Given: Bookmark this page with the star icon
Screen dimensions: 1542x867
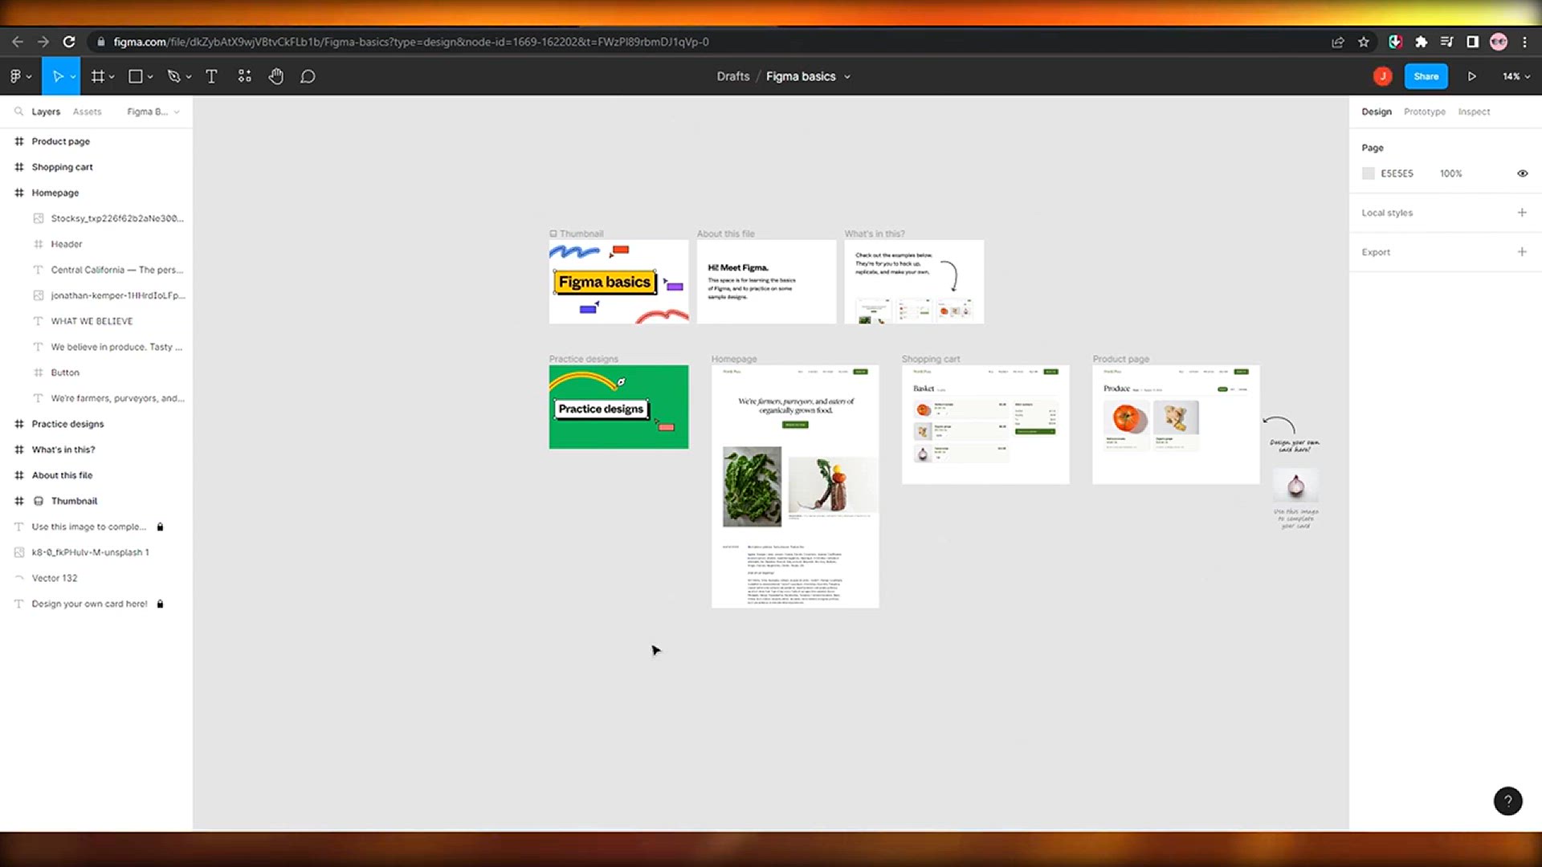Looking at the screenshot, I should (x=1364, y=42).
